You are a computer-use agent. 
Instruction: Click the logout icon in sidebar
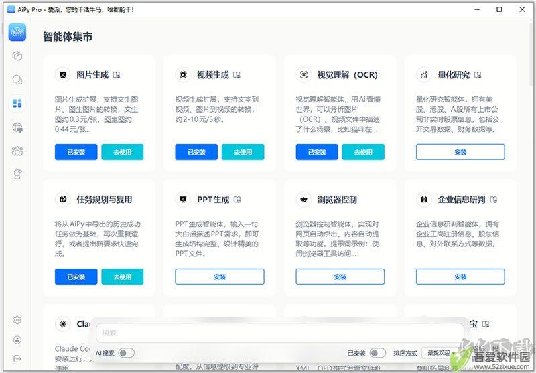tap(17, 358)
